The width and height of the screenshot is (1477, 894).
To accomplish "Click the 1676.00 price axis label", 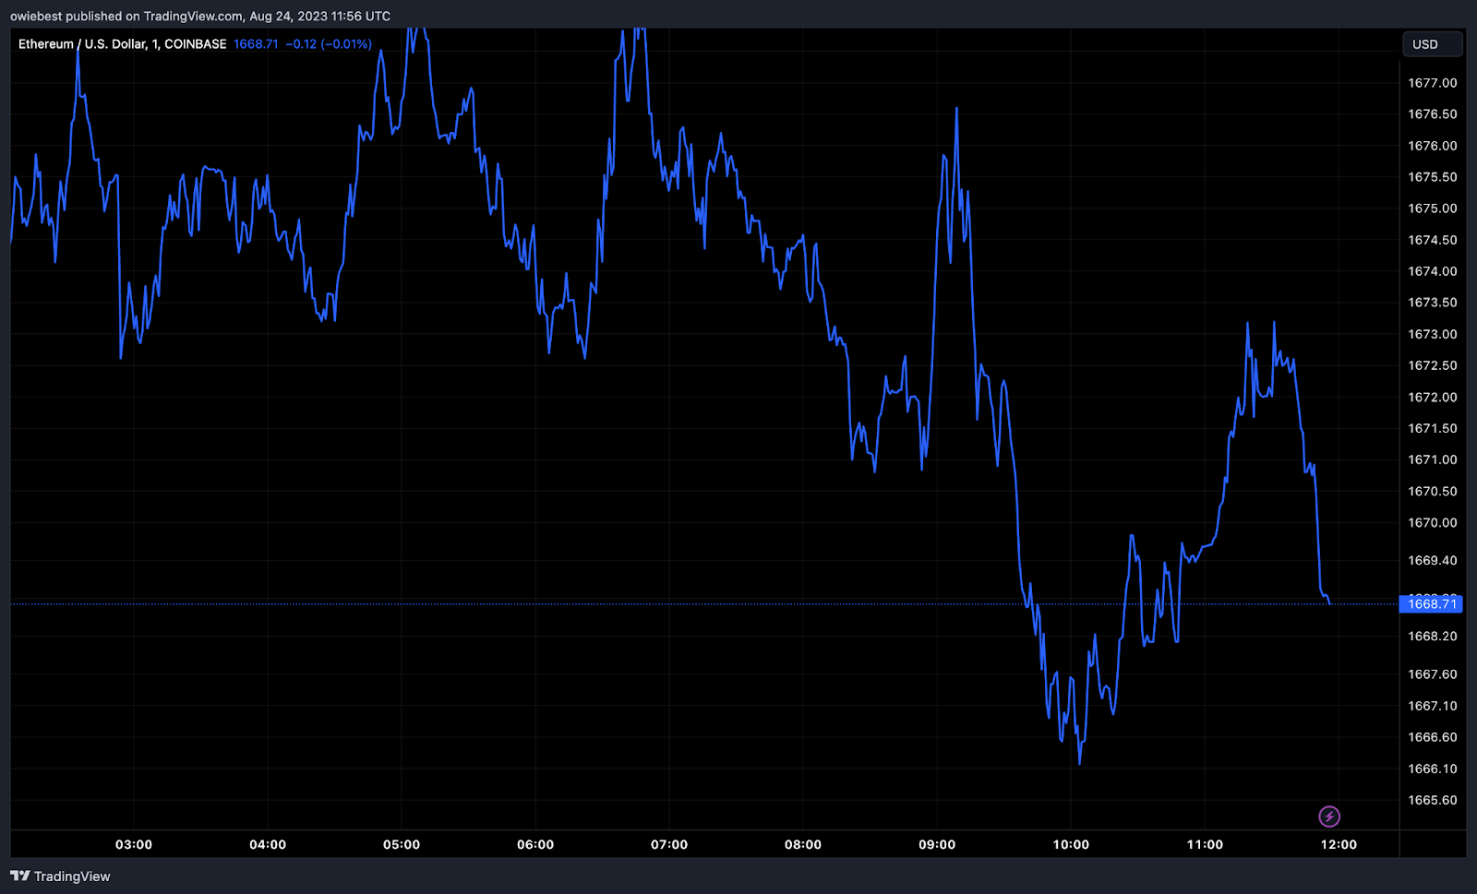I will pos(1433,146).
